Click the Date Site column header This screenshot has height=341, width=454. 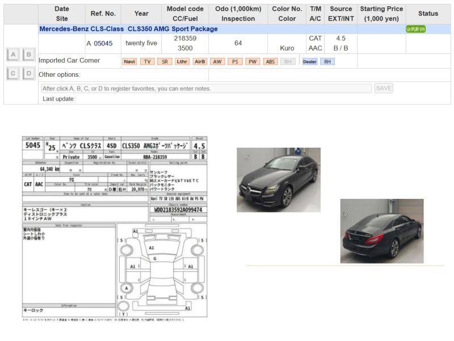(62, 14)
